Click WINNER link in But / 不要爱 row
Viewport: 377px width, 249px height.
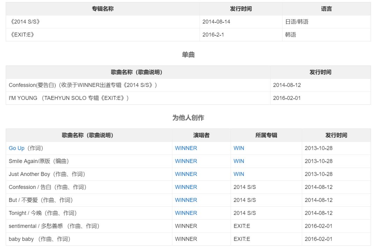tap(186, 200)
